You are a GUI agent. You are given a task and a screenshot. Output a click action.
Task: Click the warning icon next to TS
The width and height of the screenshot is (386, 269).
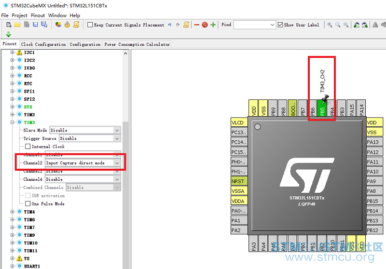(19, 258)
